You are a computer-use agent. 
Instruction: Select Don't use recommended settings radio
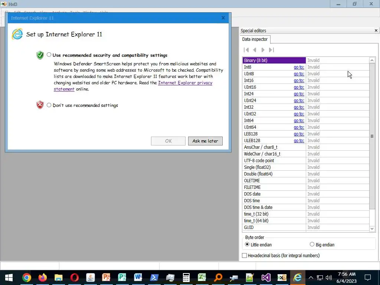49,105
